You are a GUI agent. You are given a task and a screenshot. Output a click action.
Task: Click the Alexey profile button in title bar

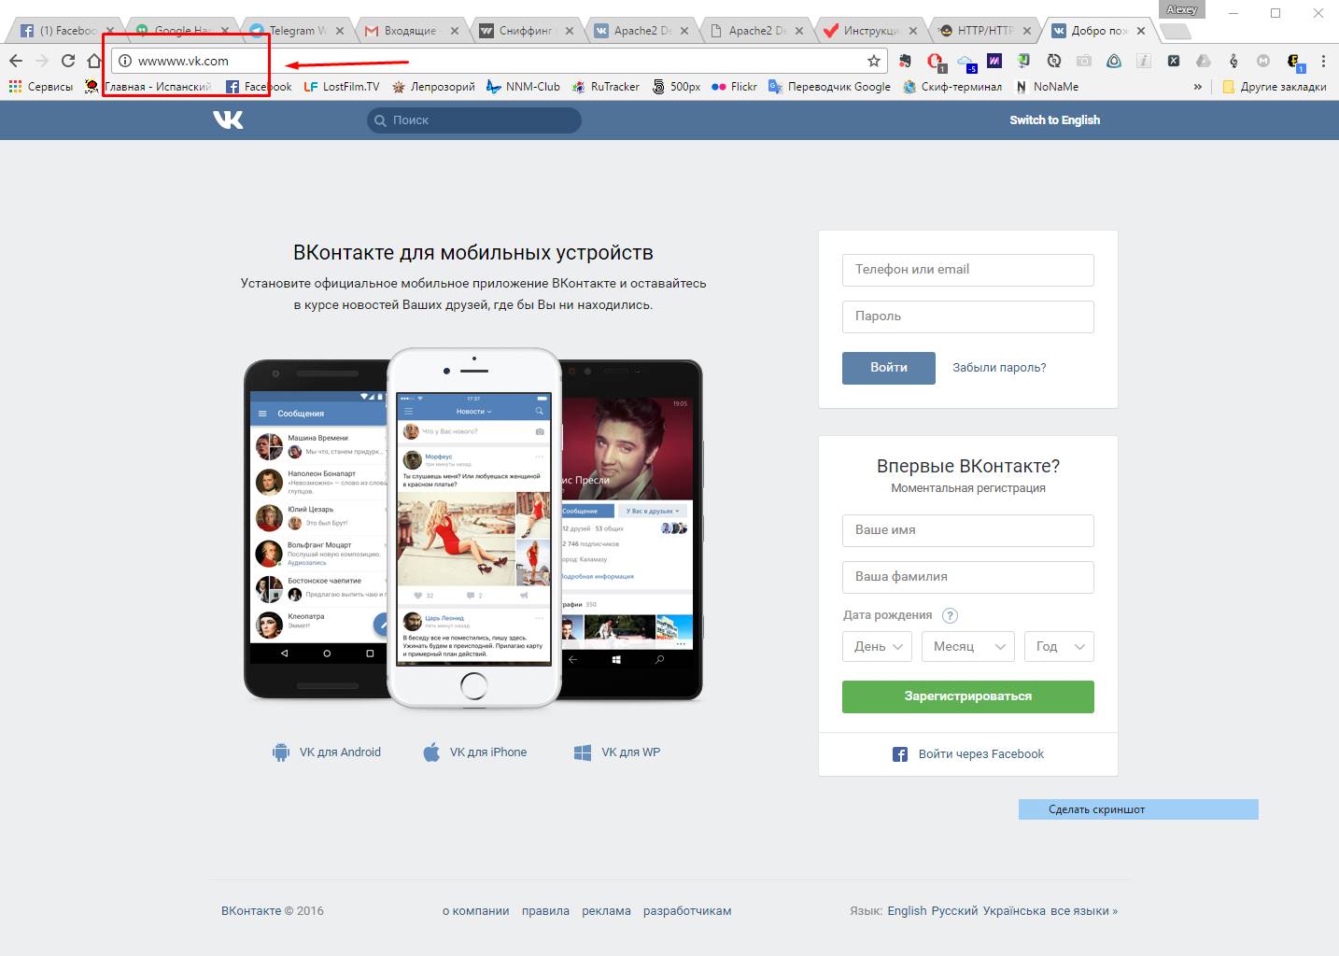(x=1182, y=9)
